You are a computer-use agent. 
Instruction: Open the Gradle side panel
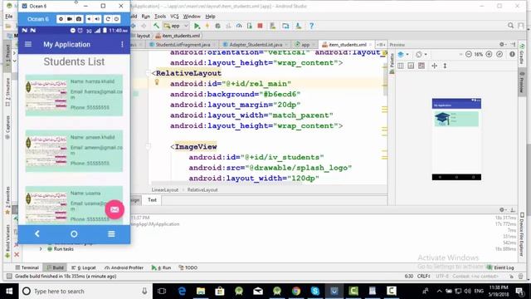(x=522, y=54)
